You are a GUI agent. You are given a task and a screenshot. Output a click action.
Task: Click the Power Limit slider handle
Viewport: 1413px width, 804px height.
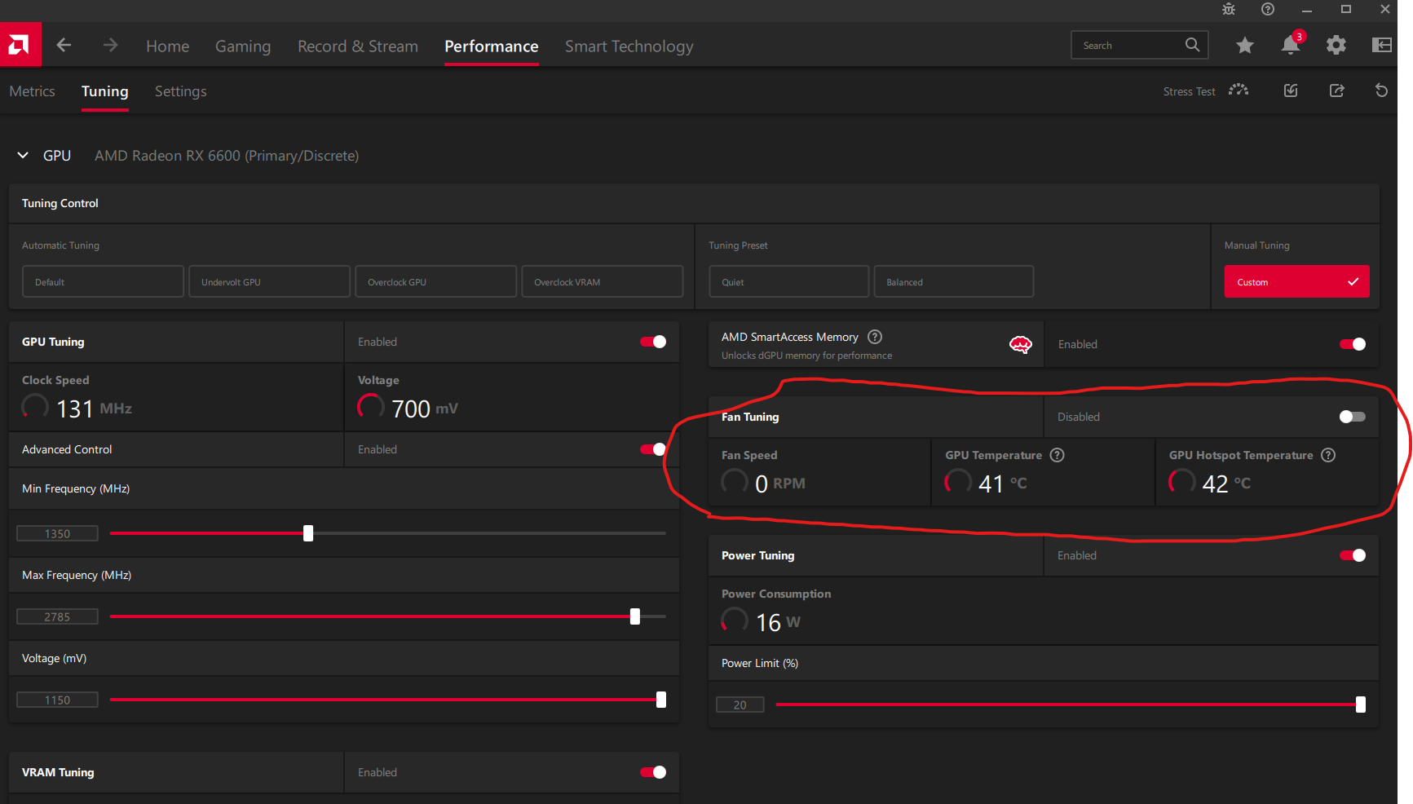(1361, 705)
